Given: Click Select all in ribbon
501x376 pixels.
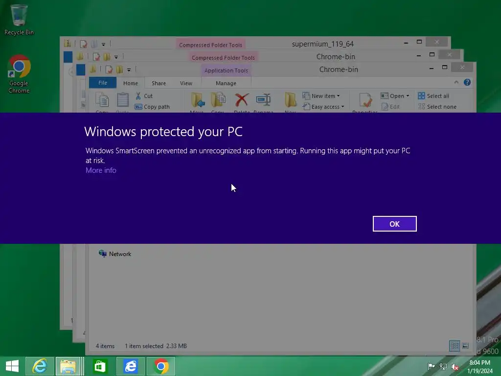Looking at the screenshot, I should click(433, 95).
